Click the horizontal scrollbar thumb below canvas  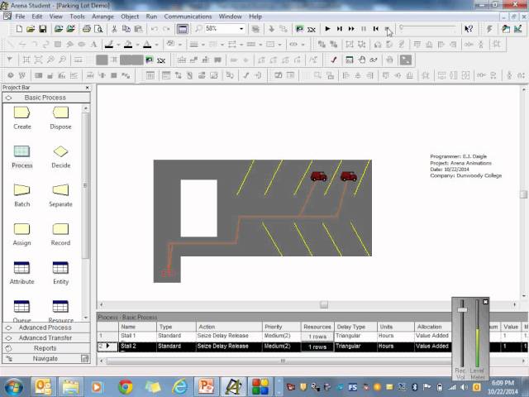click(x=324, y=305)
